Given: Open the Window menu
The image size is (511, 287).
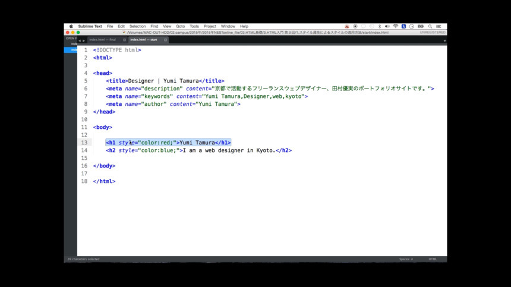Looking at the screenshot, I should tap(228, 26).
